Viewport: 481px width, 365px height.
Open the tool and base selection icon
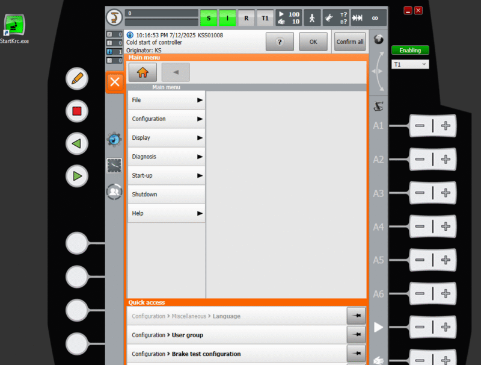click(x=336, y=18)
